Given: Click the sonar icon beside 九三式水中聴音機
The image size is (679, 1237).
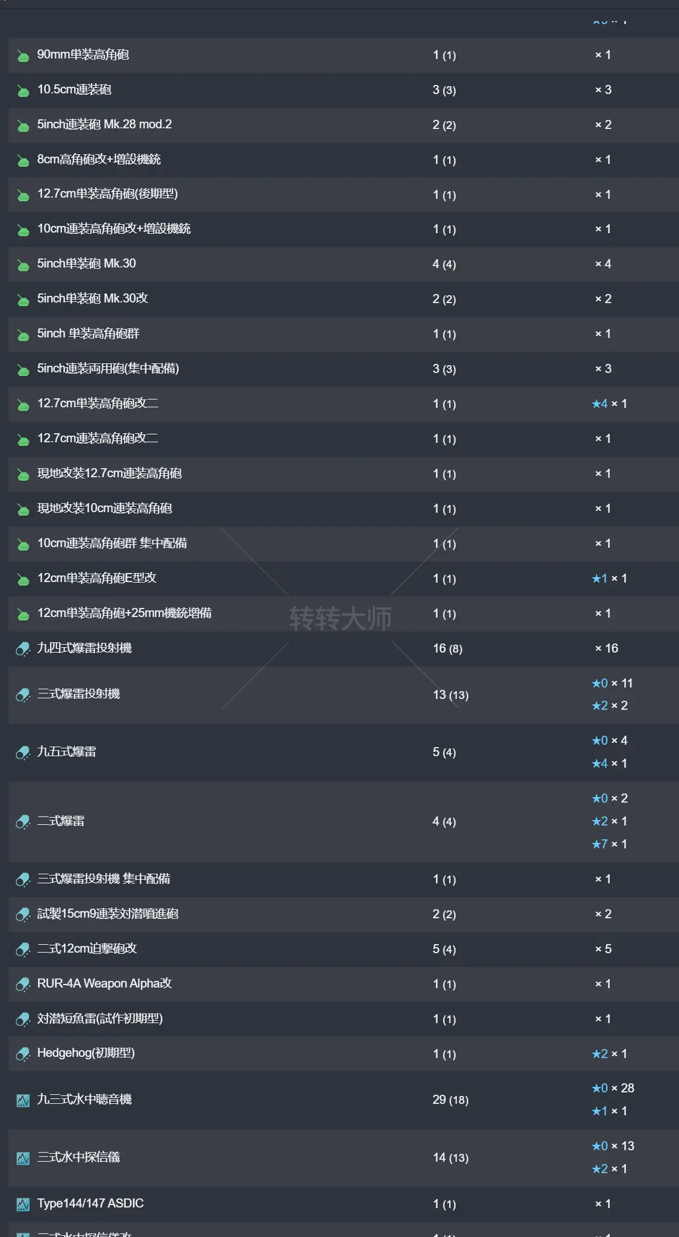Looking at the screenshot, I should point(23,1100).
